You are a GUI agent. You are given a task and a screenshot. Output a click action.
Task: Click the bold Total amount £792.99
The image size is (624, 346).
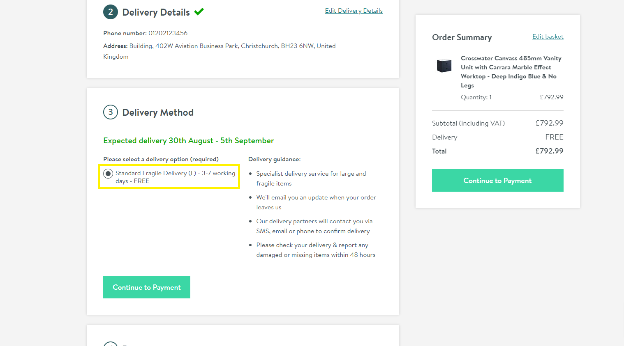click(549, 151)
